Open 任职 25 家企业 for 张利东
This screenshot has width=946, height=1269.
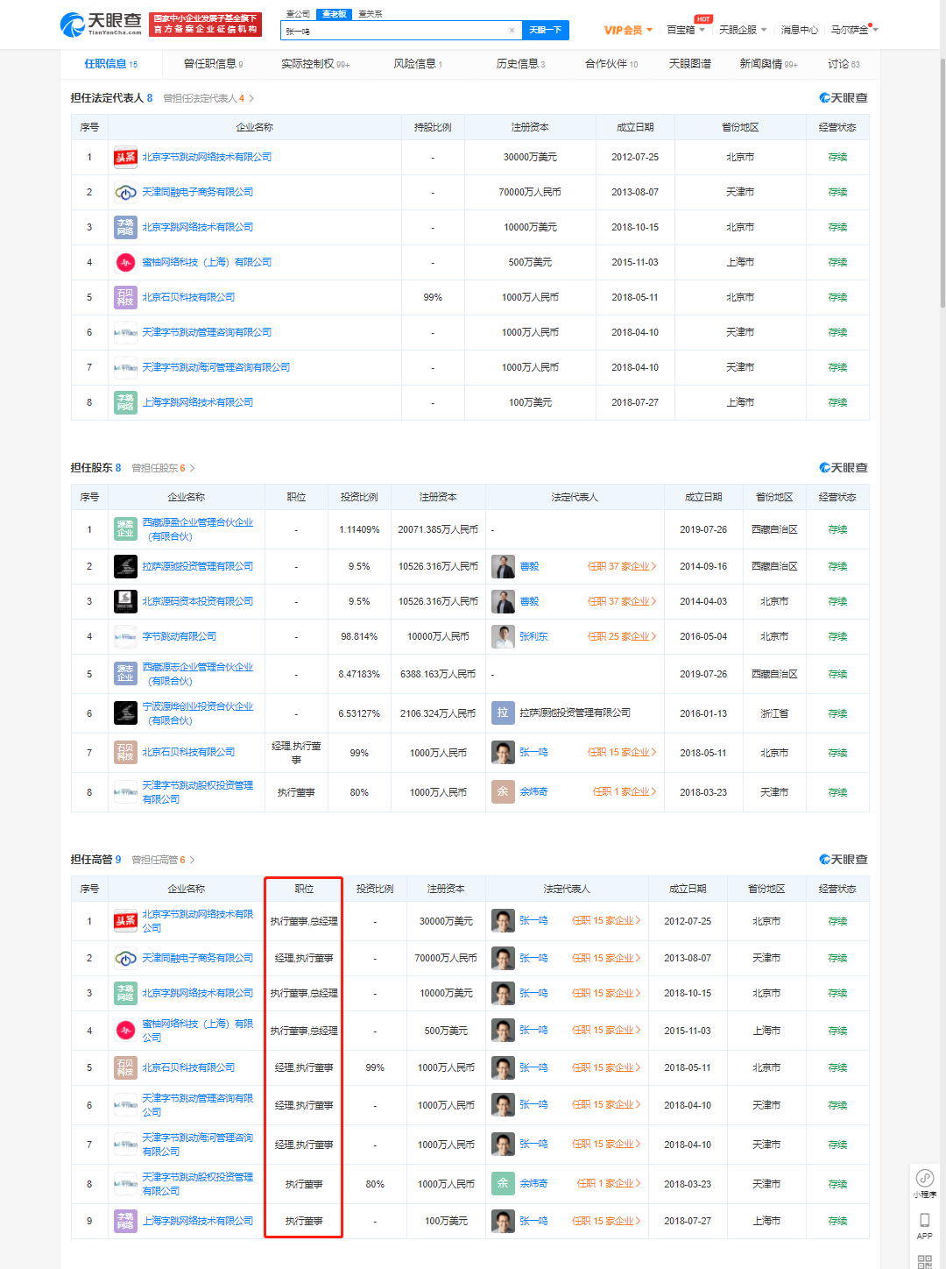622,636
